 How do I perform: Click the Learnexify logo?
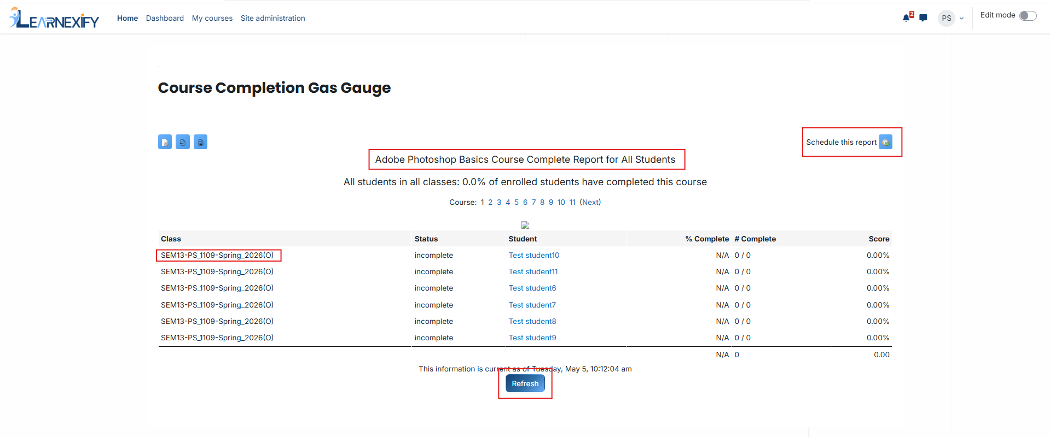coord(54,18)
